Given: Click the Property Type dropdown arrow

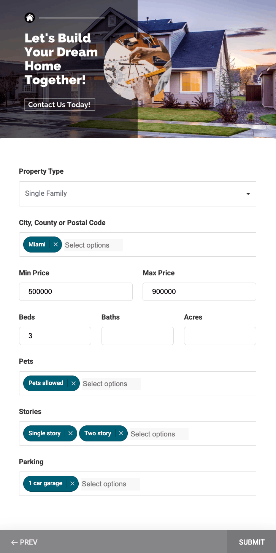Looking at the screenshot, I should 248,194.
